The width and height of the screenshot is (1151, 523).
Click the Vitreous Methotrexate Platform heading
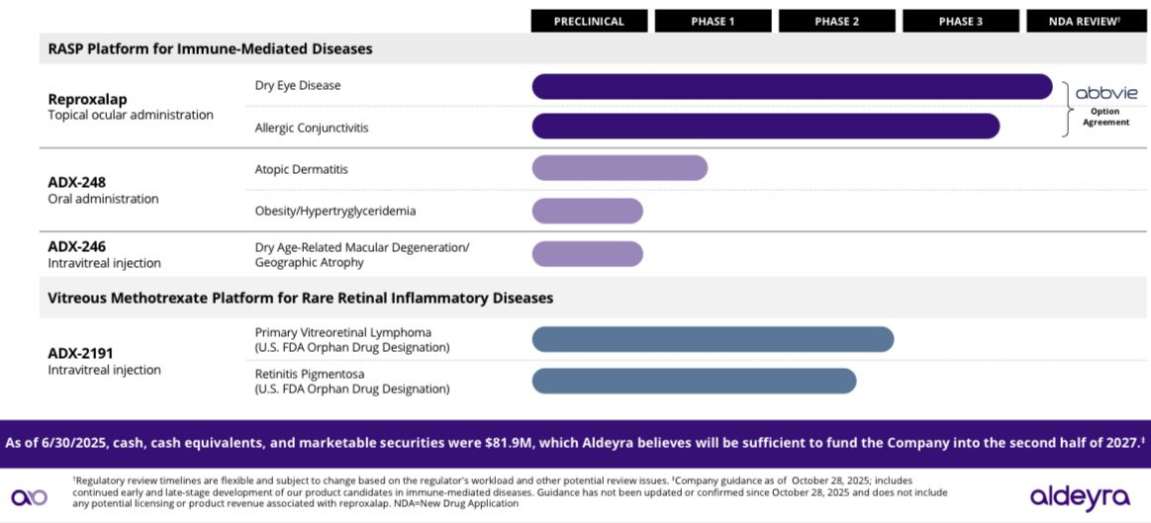(300, 299)
